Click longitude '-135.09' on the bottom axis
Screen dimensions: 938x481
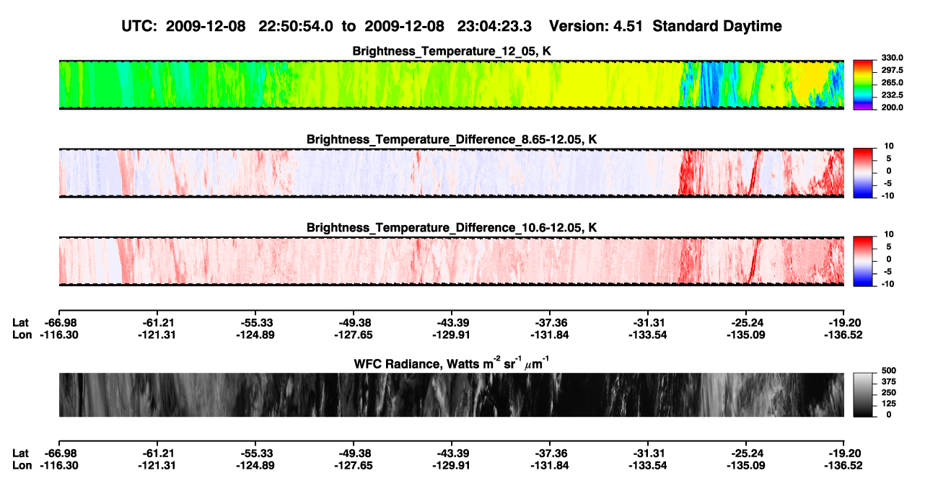pyautogui.click(x=746, y=465)
